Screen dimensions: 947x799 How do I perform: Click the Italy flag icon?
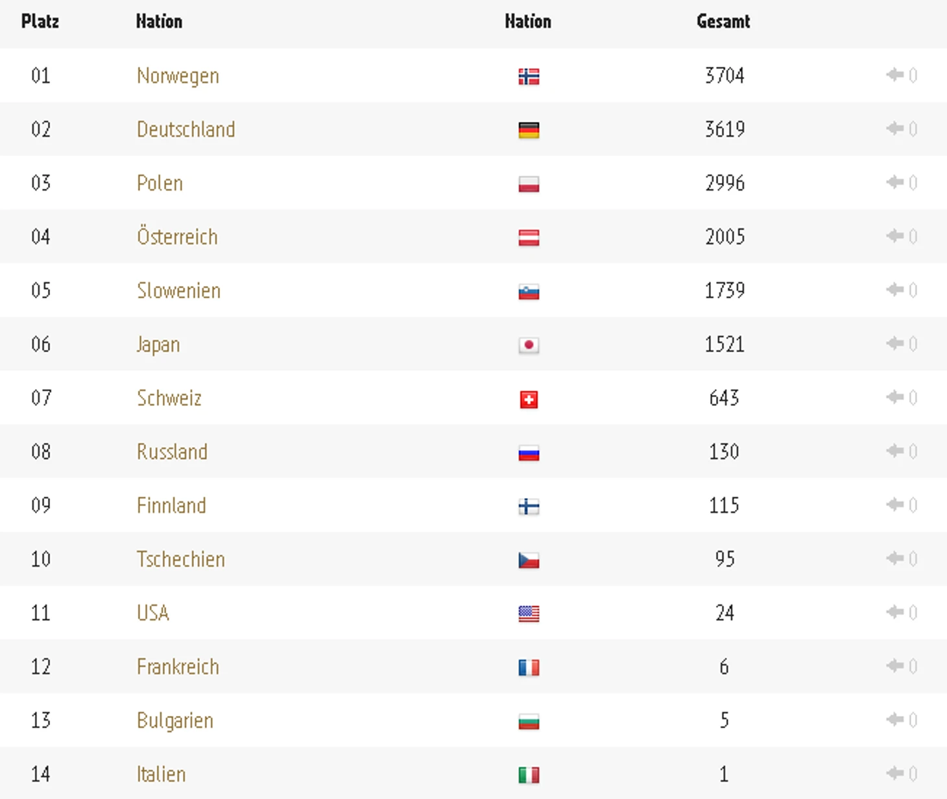click(529, 775)
